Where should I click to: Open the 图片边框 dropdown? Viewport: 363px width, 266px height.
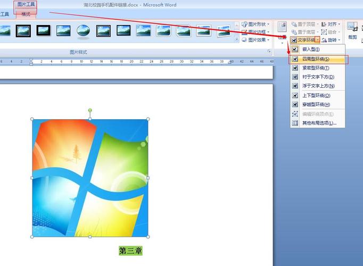coord(255,32)
